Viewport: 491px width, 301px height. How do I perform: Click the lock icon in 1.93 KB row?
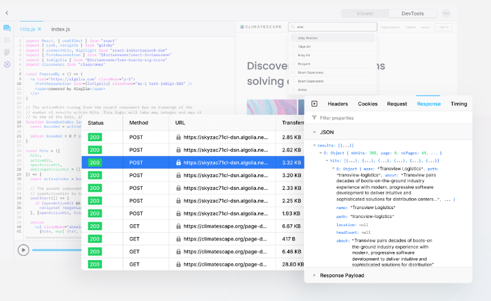point(179,213)
